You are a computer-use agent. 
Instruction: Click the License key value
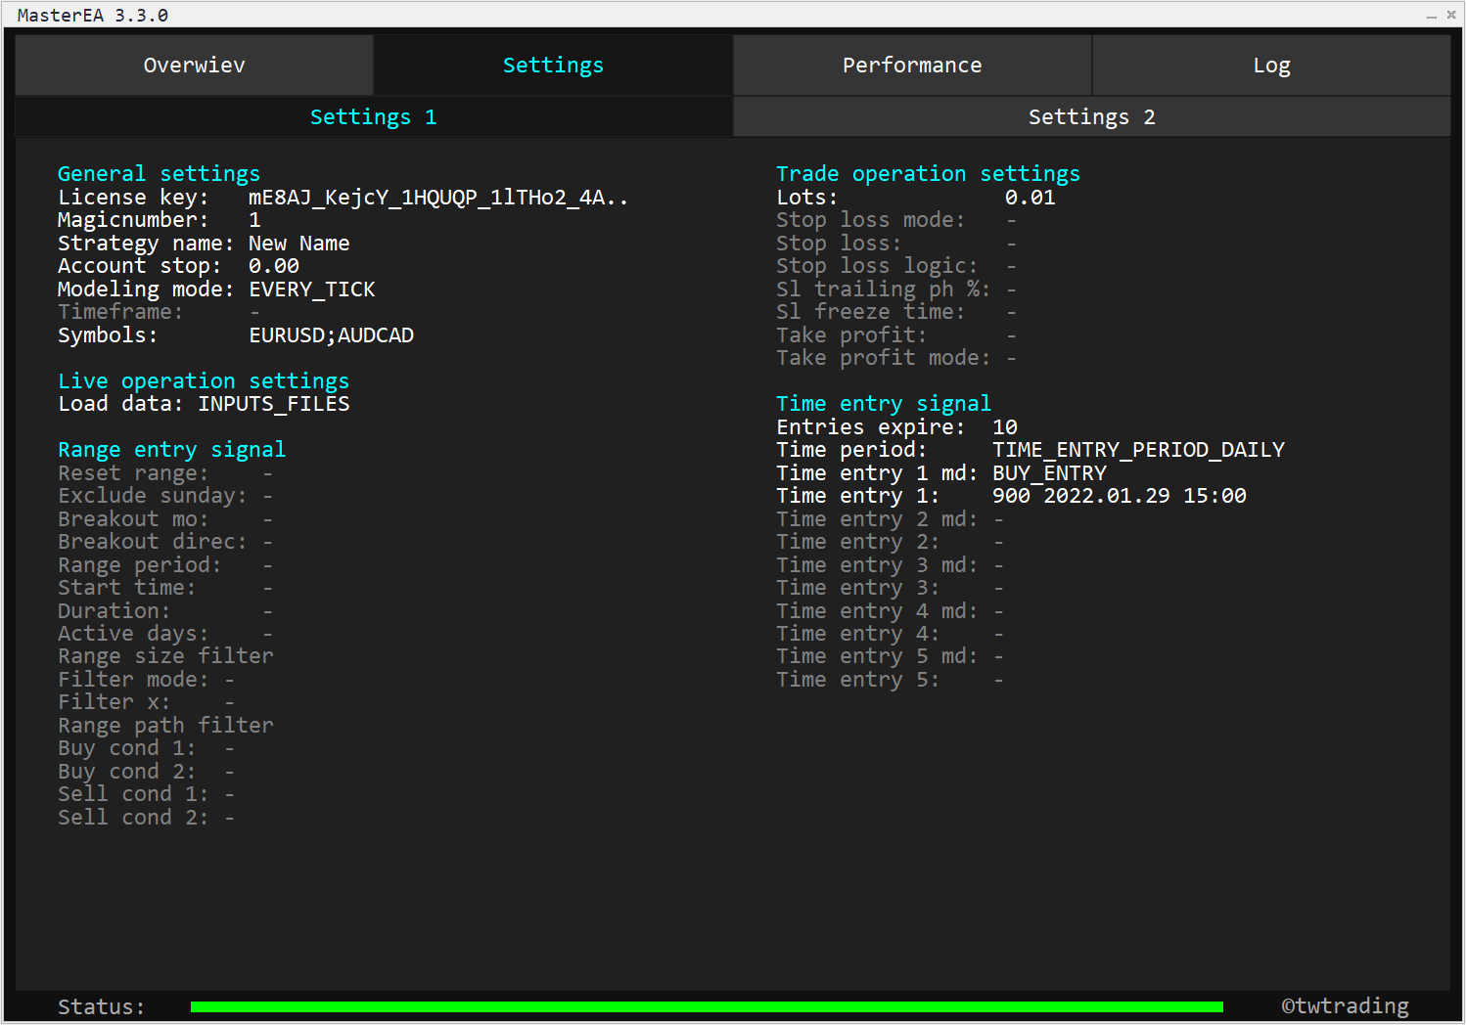[437, 198]
